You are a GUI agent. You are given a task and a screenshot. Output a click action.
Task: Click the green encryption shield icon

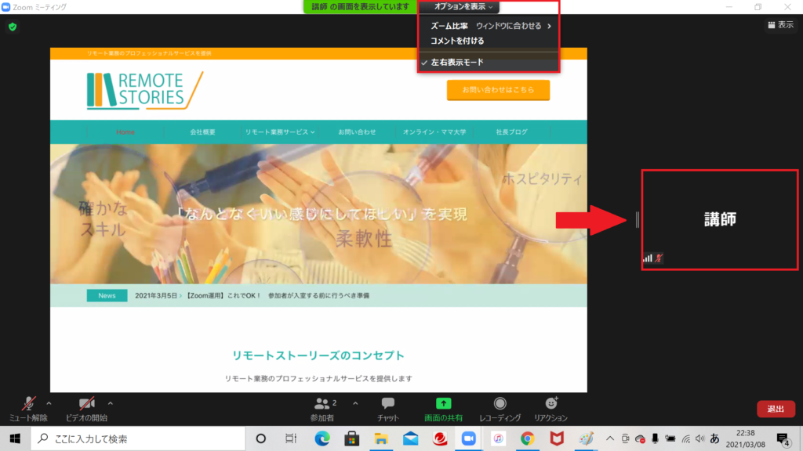[x=13, y=27]
